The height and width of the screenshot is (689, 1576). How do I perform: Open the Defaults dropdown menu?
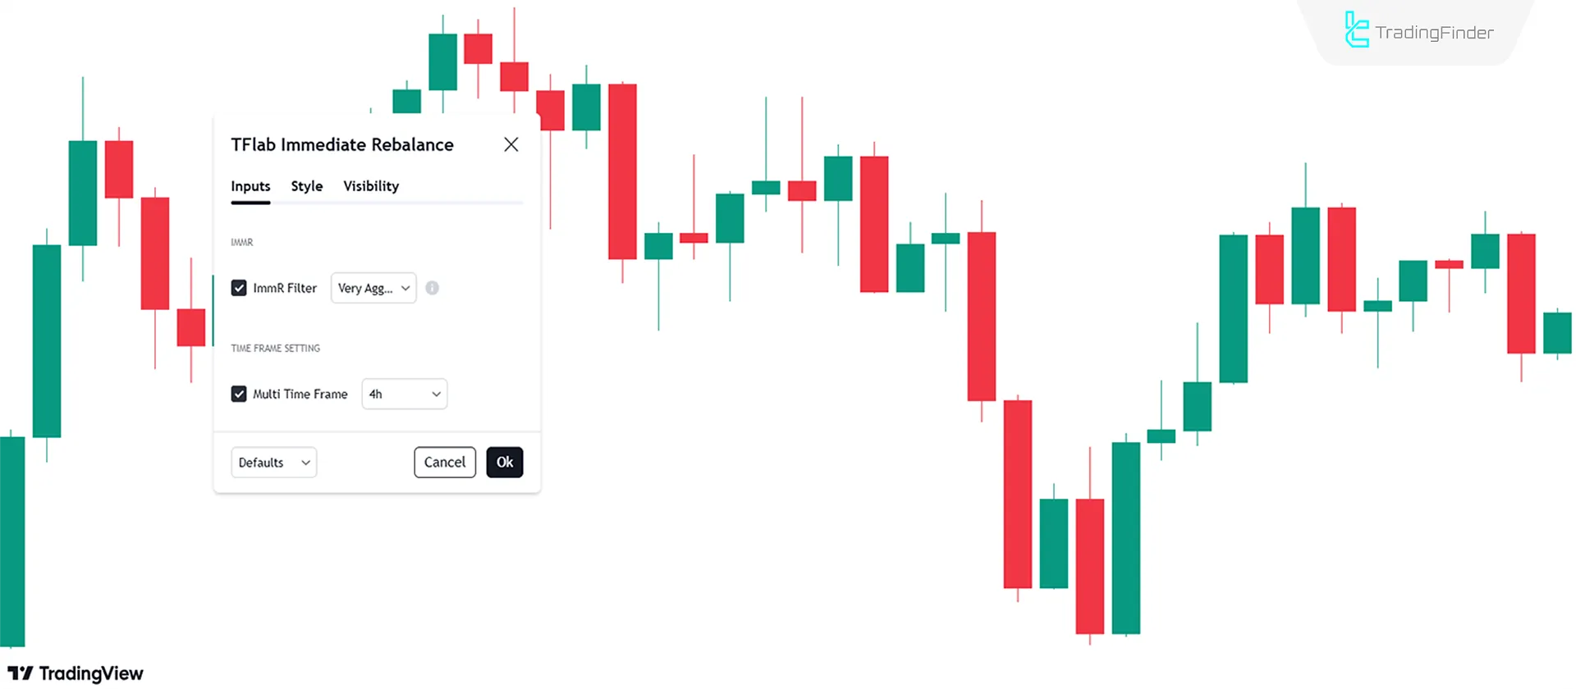(273, 462)
